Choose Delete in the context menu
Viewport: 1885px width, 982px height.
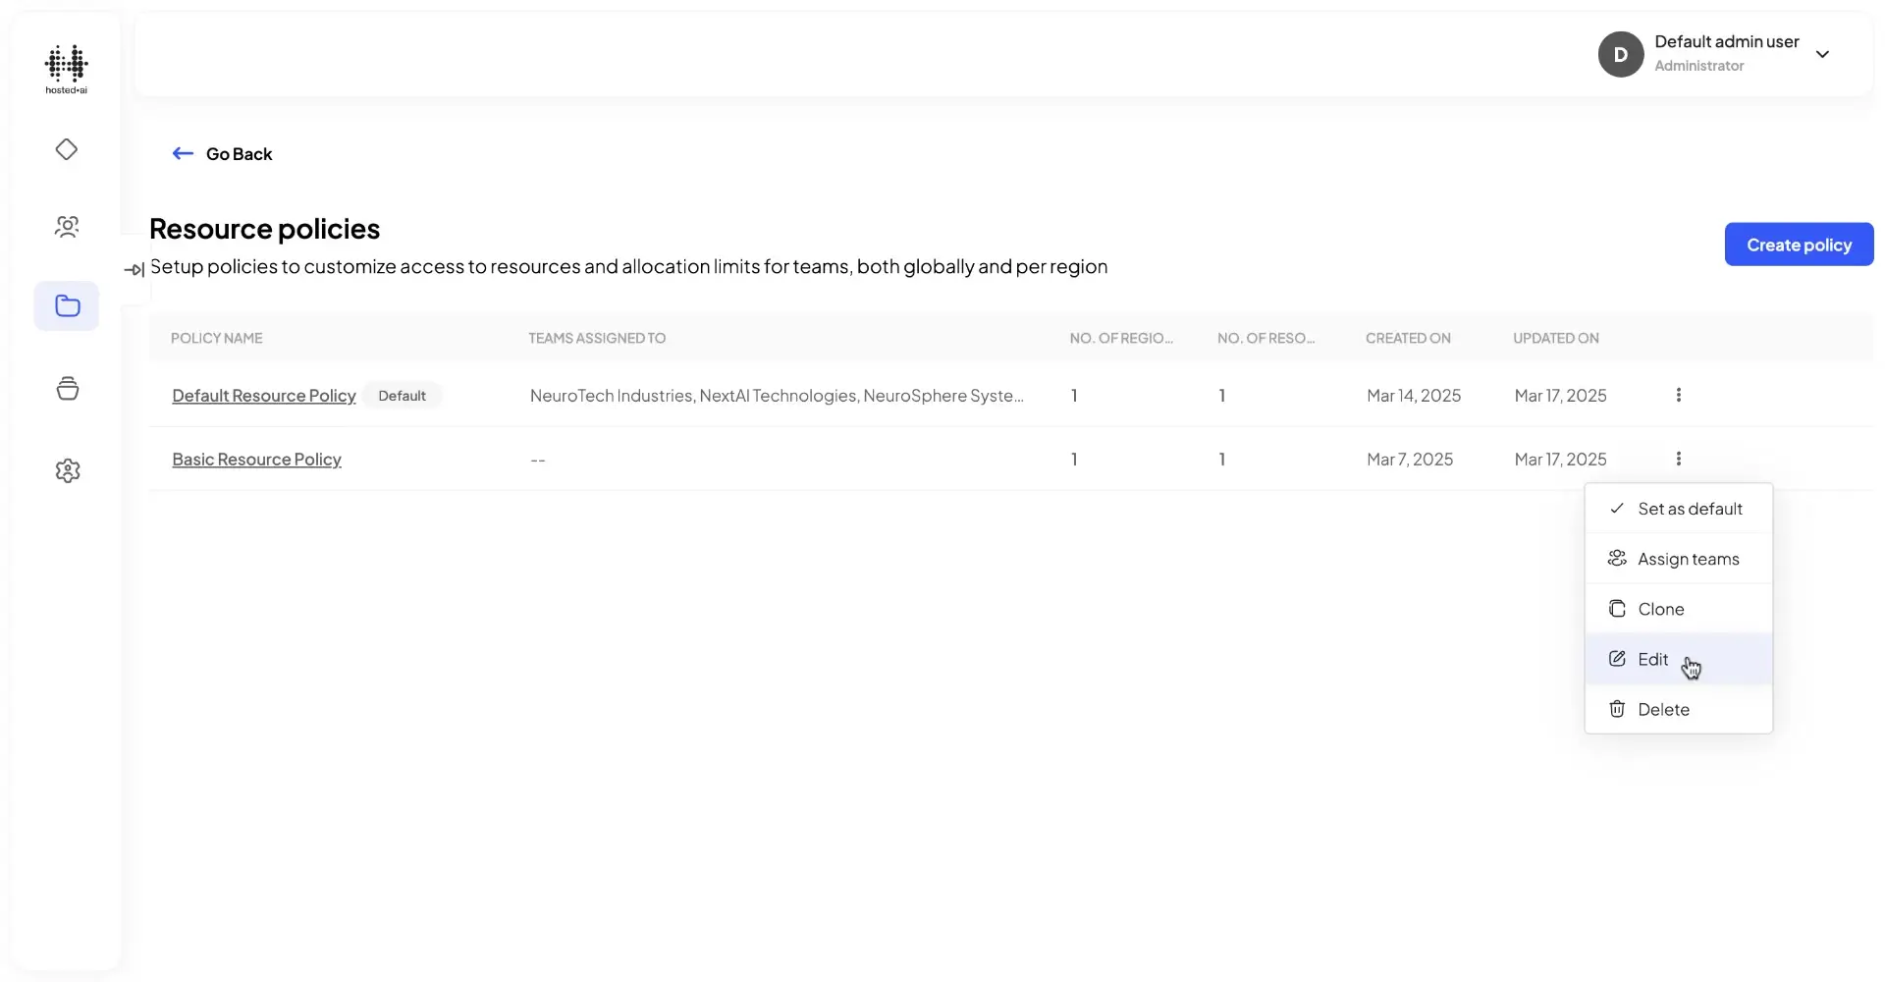[1663, 709]
